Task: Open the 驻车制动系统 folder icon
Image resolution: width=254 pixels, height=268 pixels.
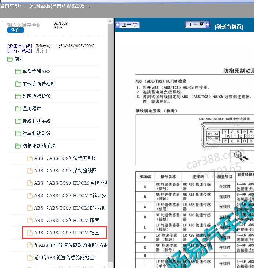Action: coord(18,134)
